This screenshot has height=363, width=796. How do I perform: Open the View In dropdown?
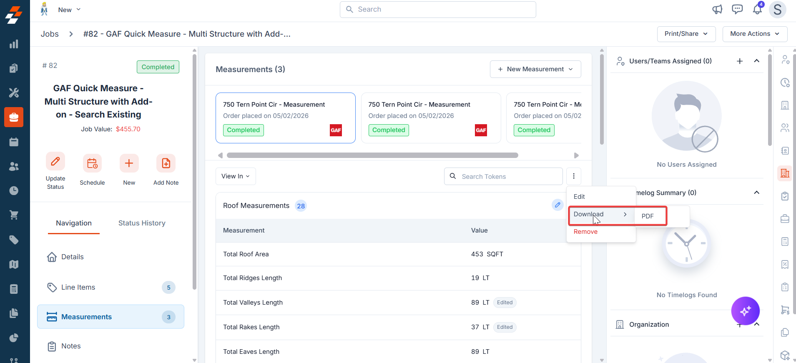tap(236, 176)
